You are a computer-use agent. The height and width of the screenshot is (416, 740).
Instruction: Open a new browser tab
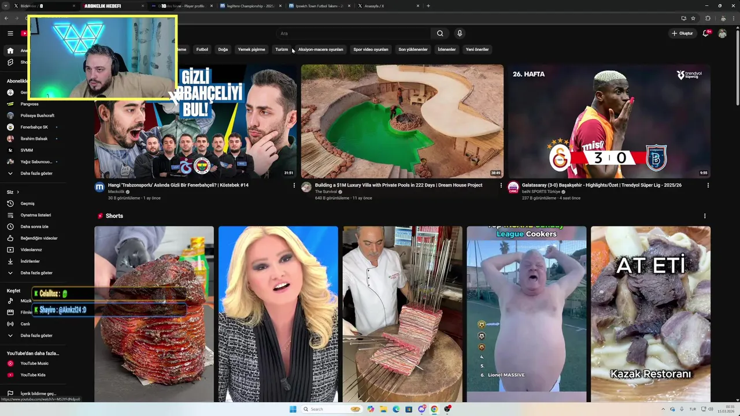428,6
